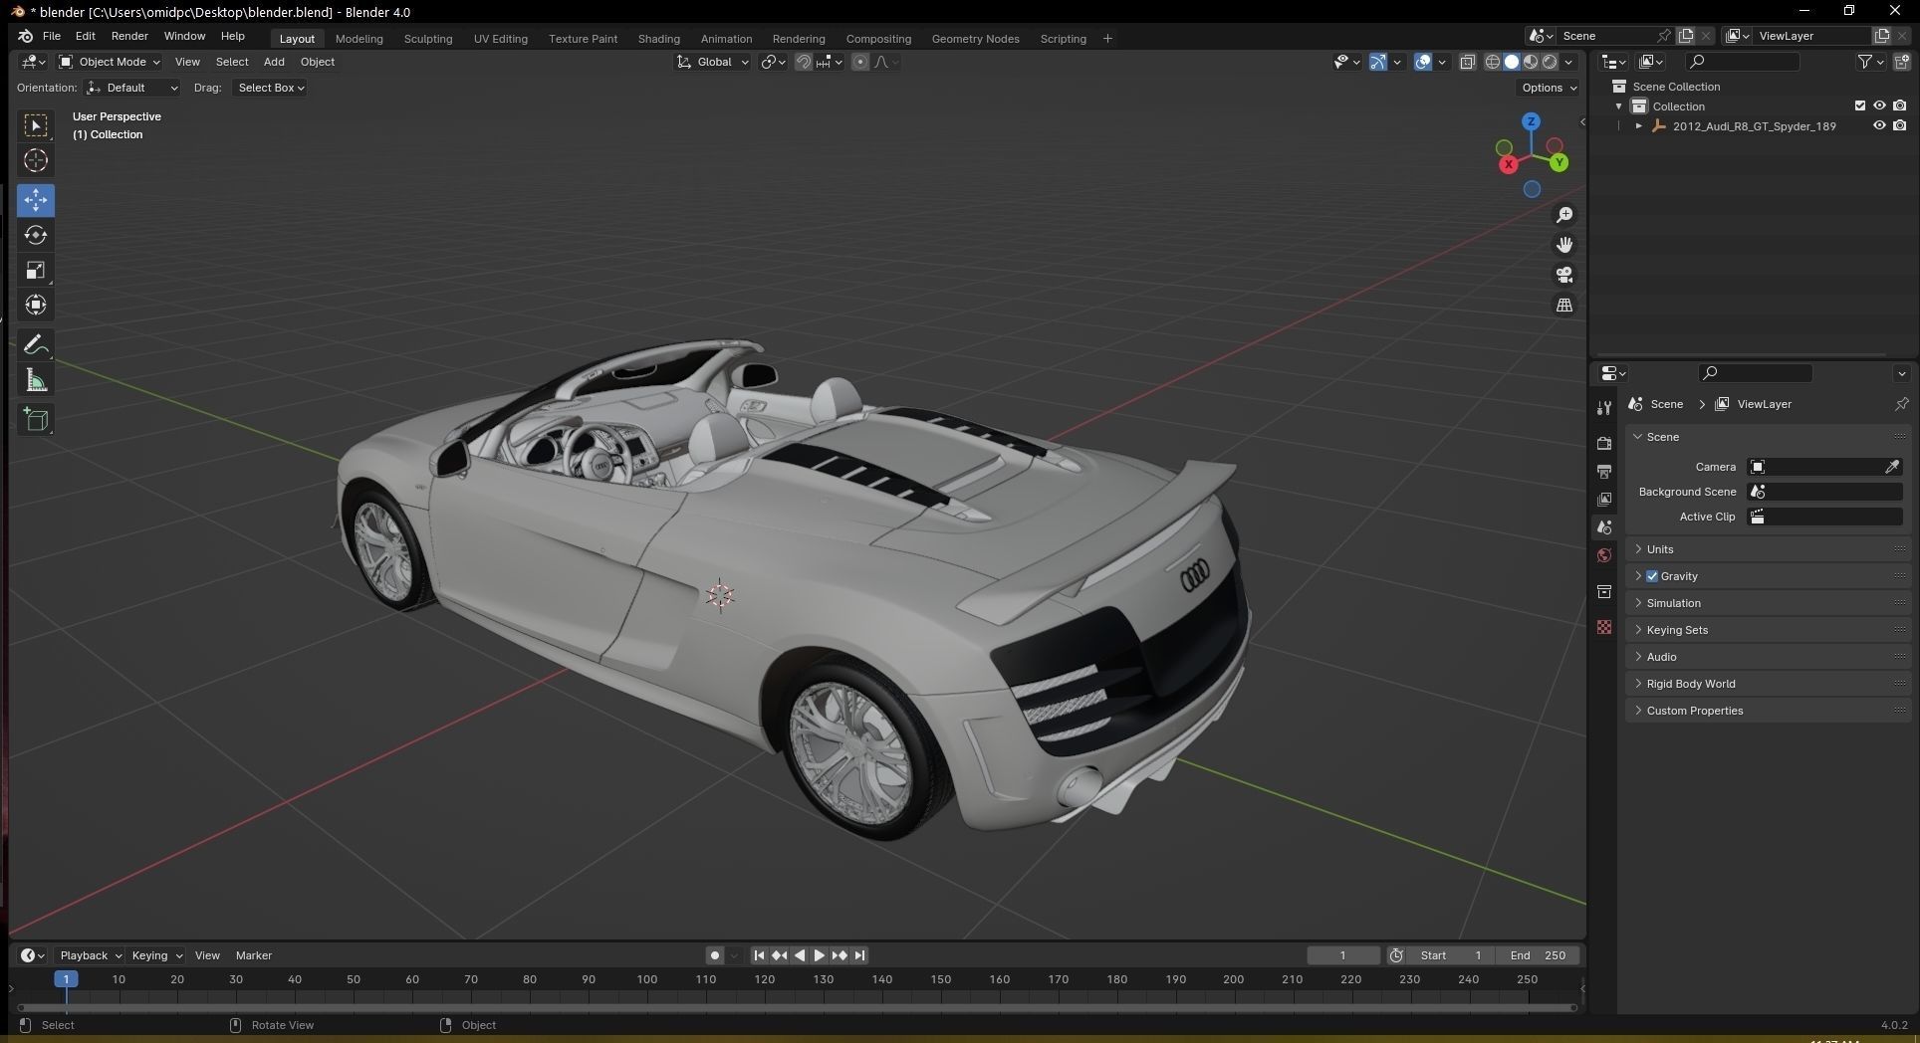
Task: Toggle auto keying record button
Action: coord(714,955)
